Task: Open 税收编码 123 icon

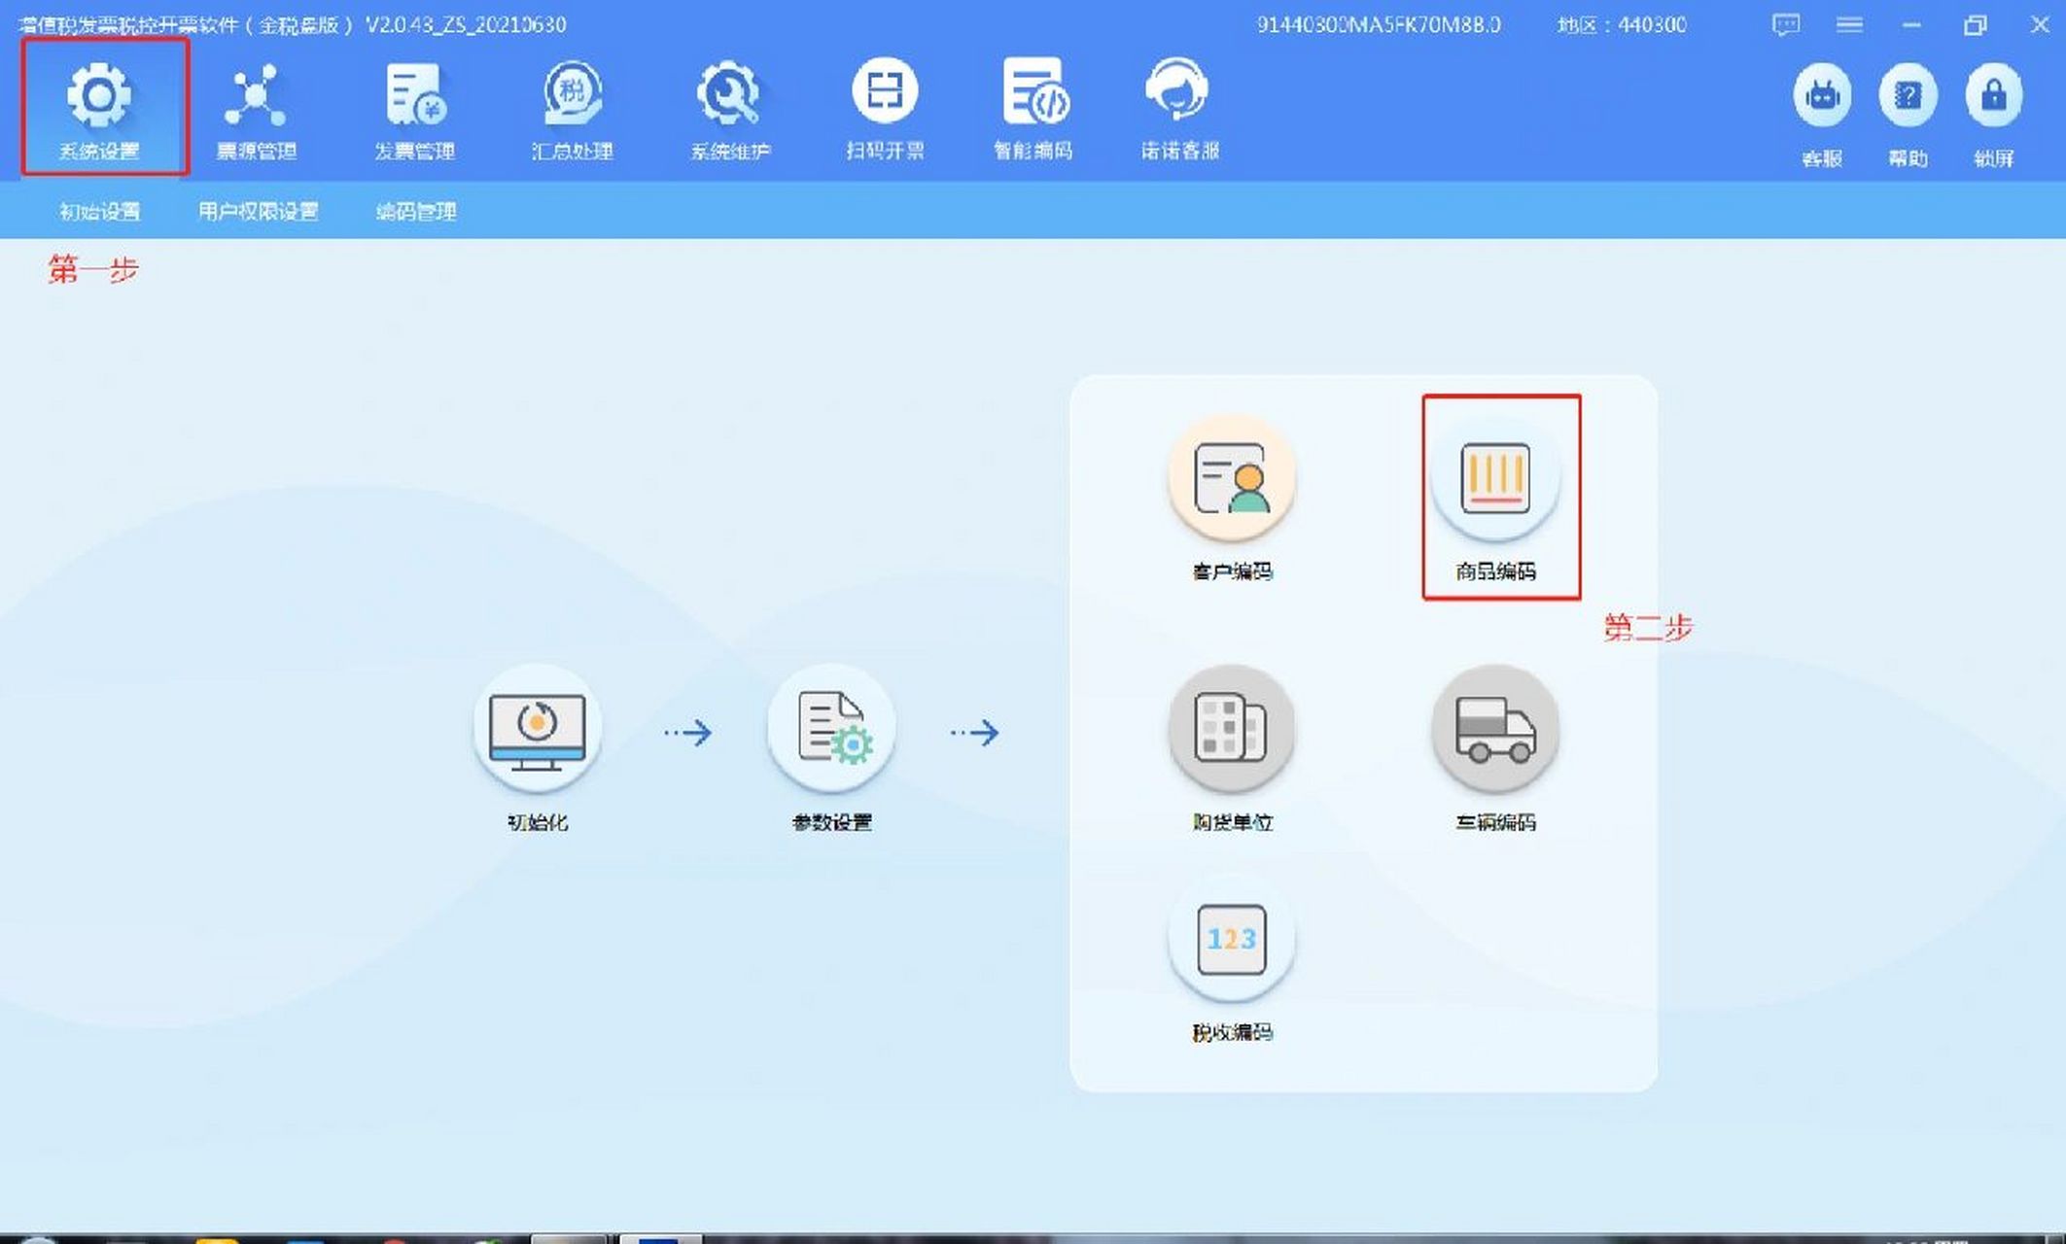Action: click(x=1232, y=939)
